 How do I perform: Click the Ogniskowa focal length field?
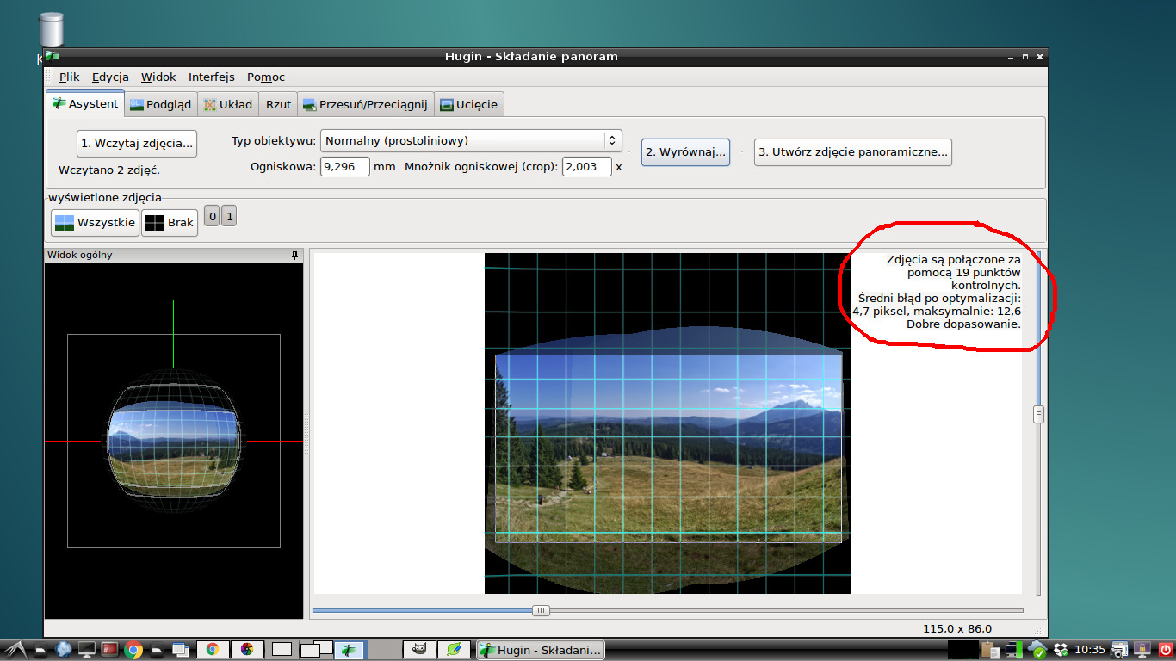[x=344, y=167]
